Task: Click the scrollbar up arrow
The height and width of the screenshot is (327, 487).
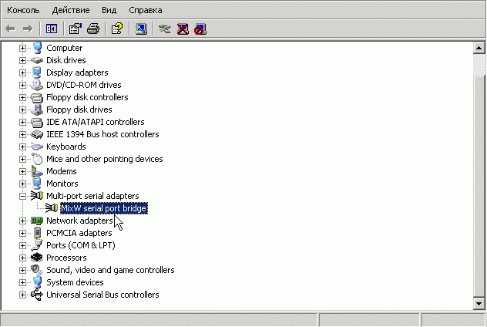Action: tap(479, 48)
